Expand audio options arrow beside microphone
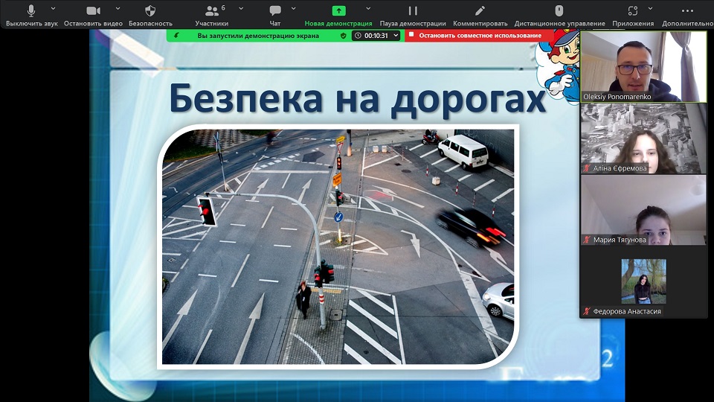Image resolution: width=714 pixels, height=402 pixels. (53, 10)
